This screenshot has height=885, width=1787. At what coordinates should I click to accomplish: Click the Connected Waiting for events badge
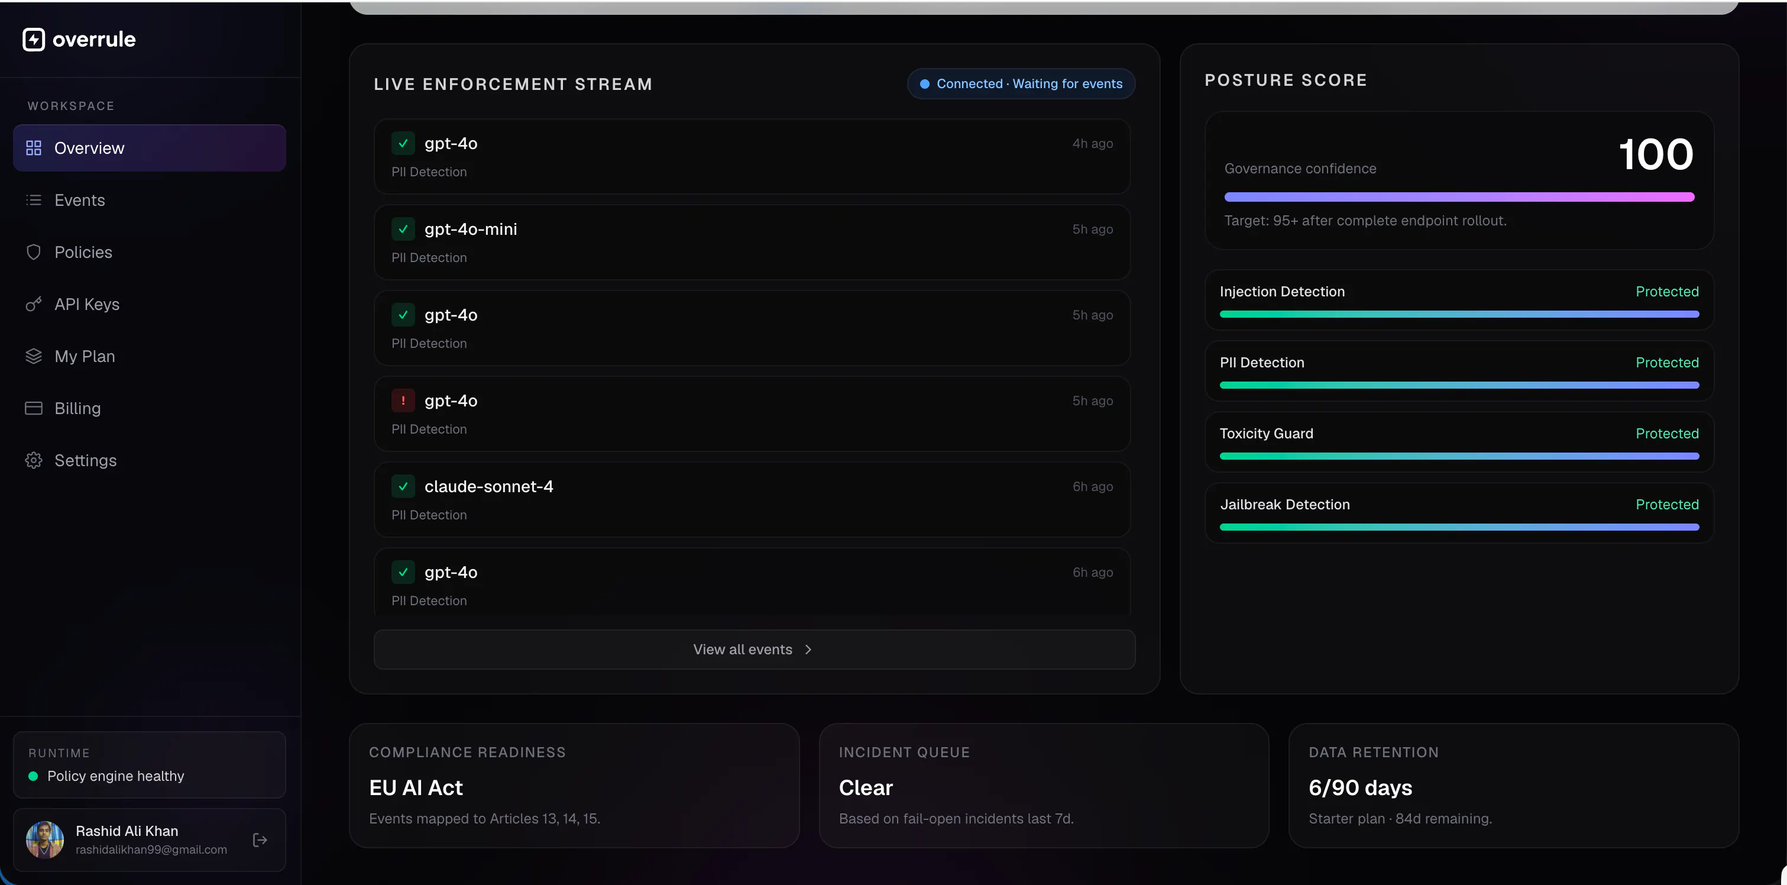[x=1021, y=84]
